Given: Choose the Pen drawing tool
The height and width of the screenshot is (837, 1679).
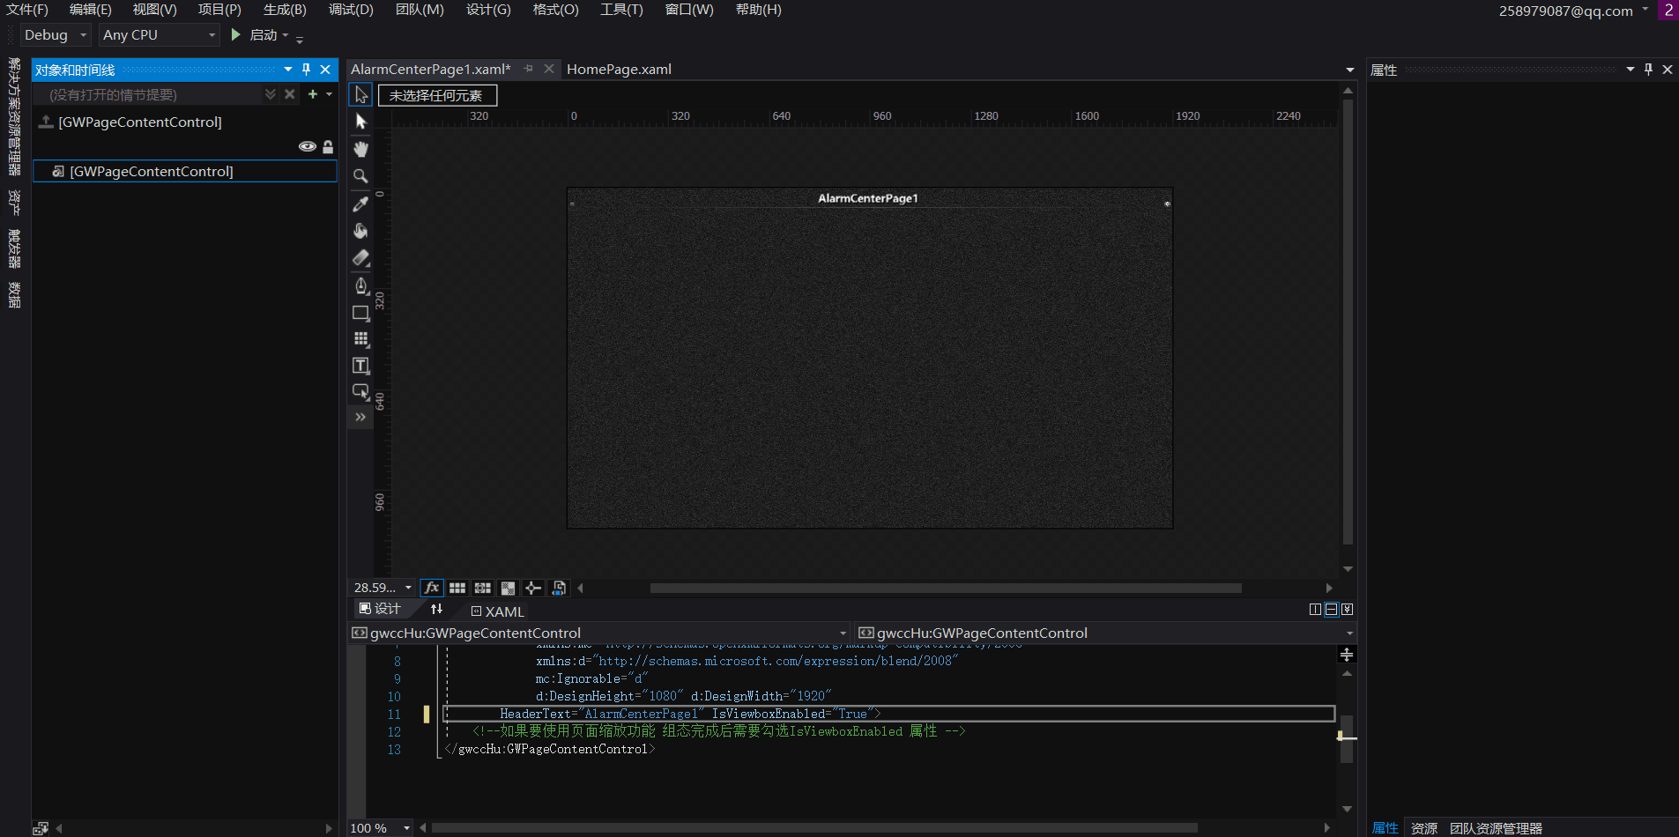Looking at the screenshot, I should coord(360,285).
